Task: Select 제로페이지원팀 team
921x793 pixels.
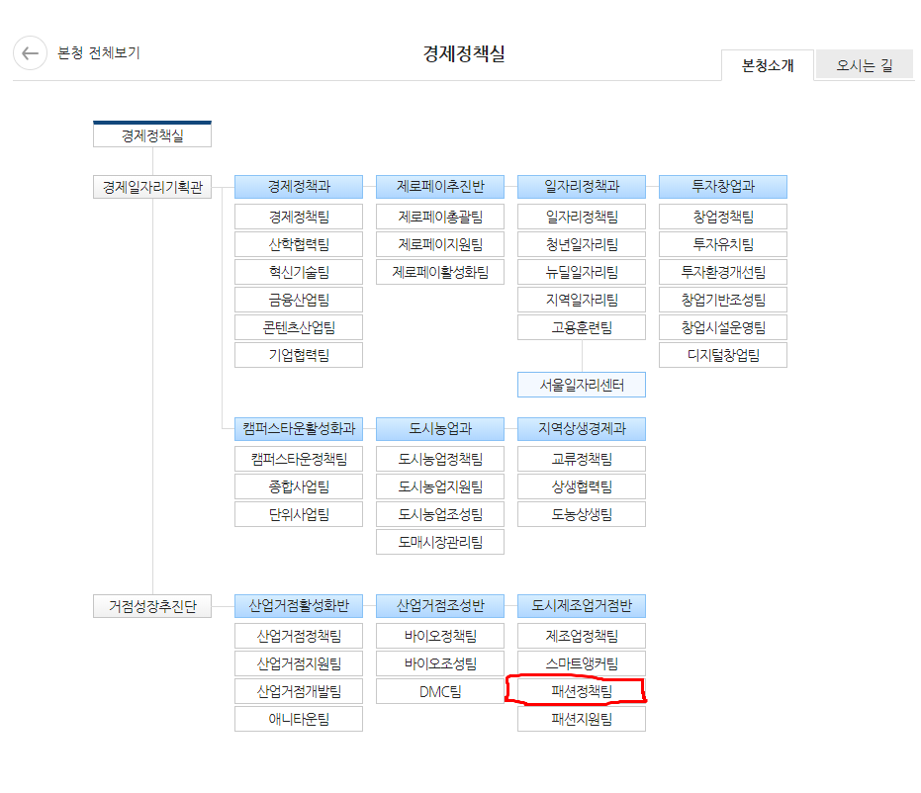Action: 440,244
